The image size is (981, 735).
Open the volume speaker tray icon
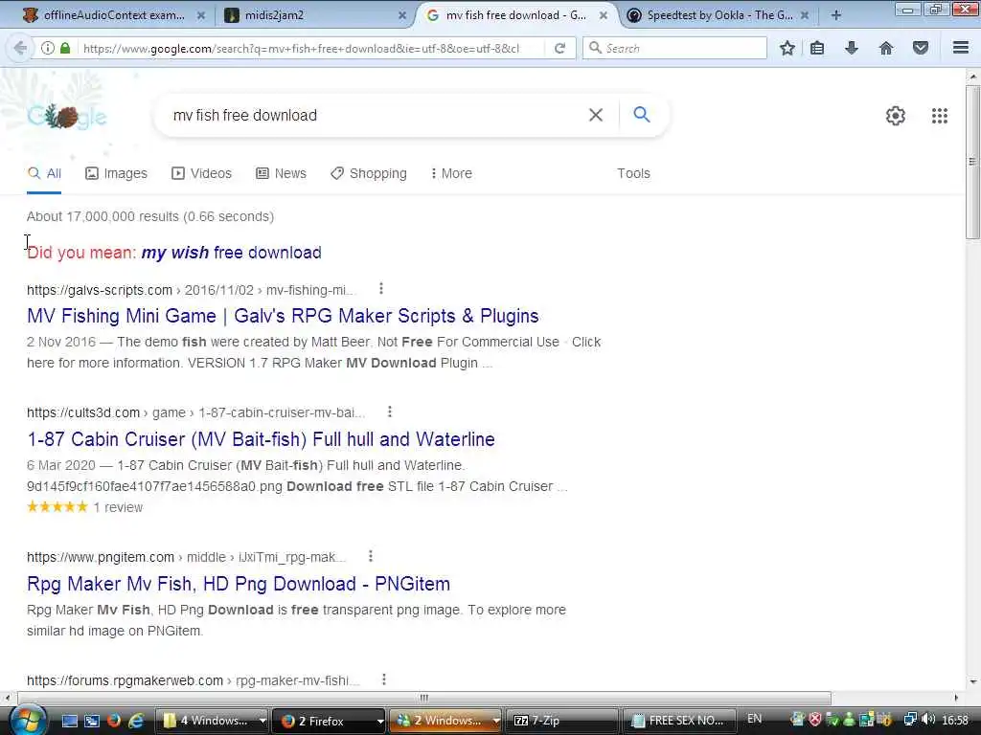[x=927, y=720]
